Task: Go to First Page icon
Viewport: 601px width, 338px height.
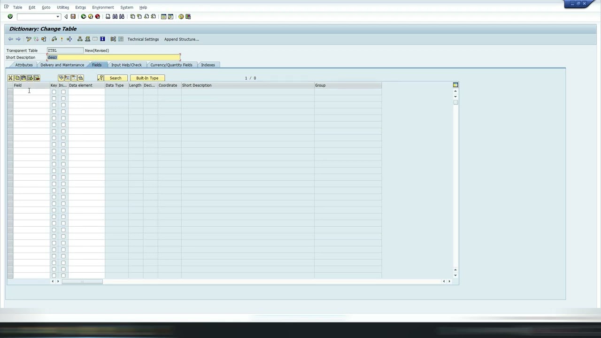Action: 132,16
